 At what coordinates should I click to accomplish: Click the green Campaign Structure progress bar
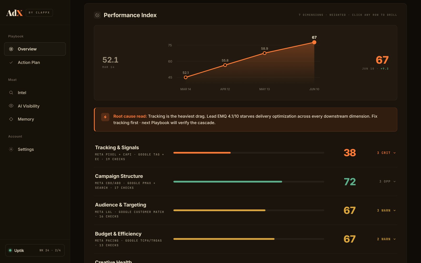pyautogui.click(x=228, y=181)
